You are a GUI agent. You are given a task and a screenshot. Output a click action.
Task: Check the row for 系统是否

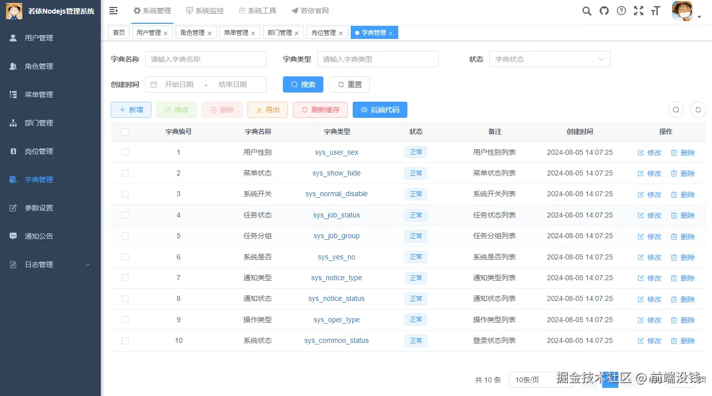click(x=125, y=257)
